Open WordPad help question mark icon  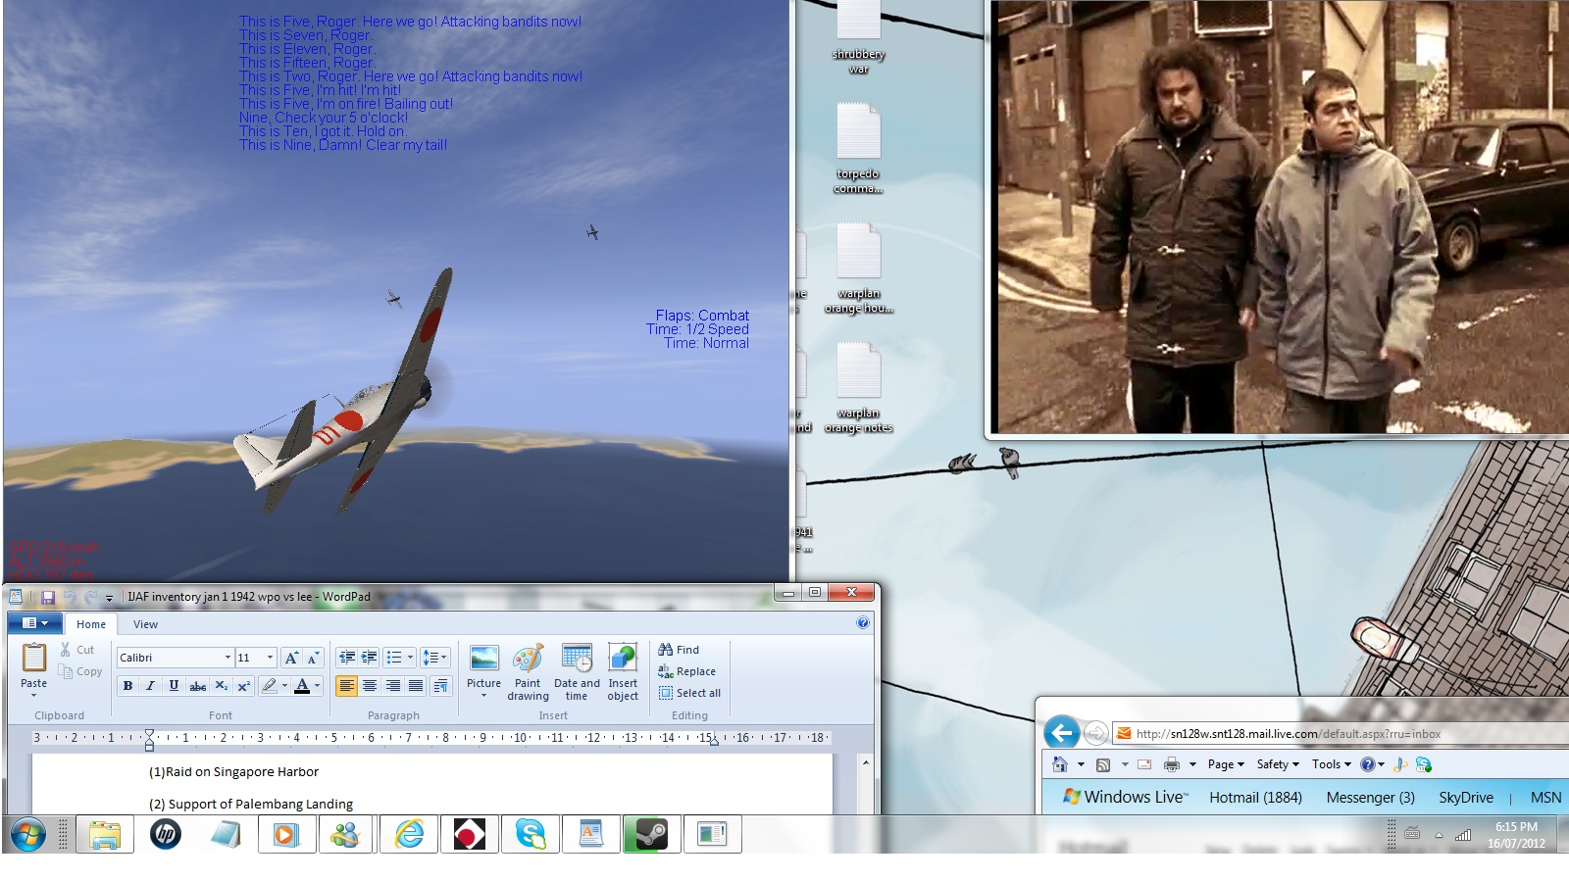[863, 622]
